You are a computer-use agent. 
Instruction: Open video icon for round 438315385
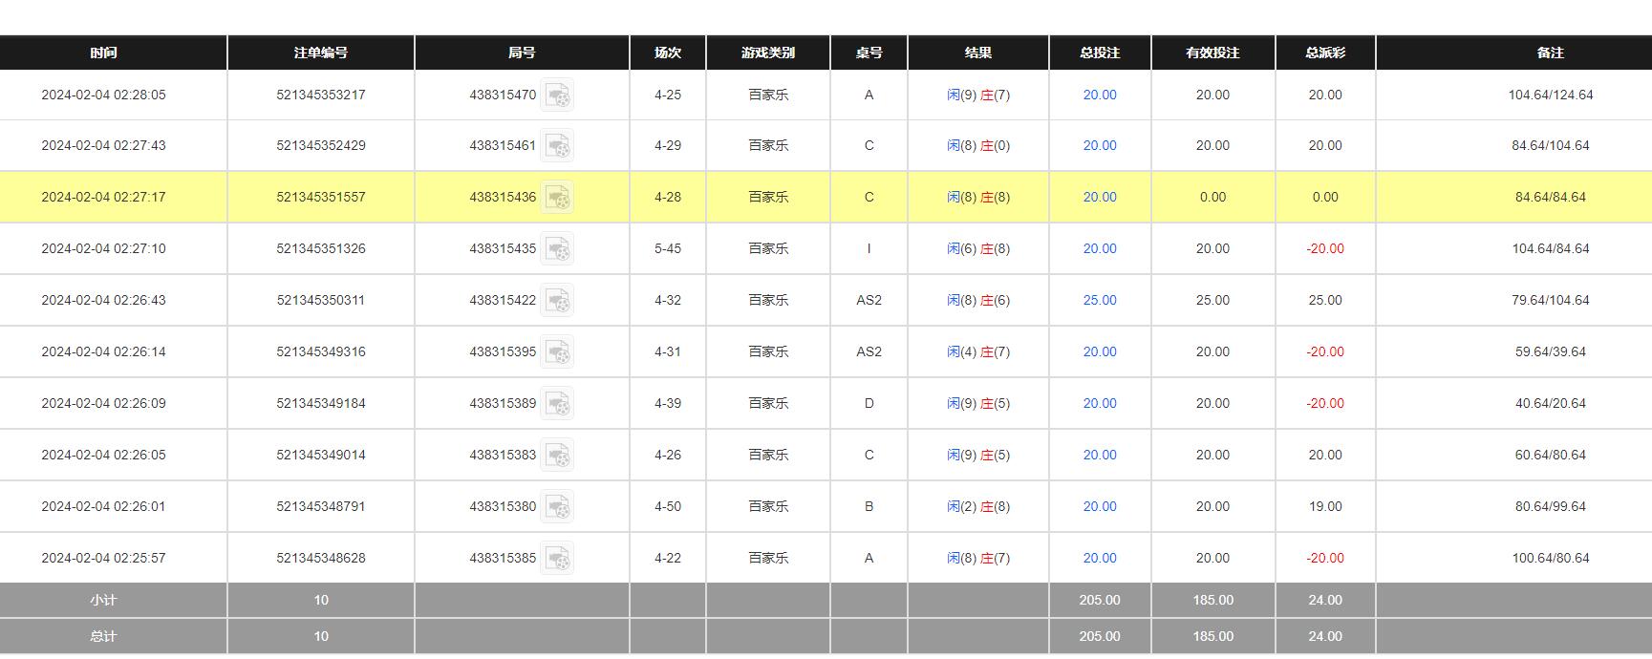tap(557, 559)
